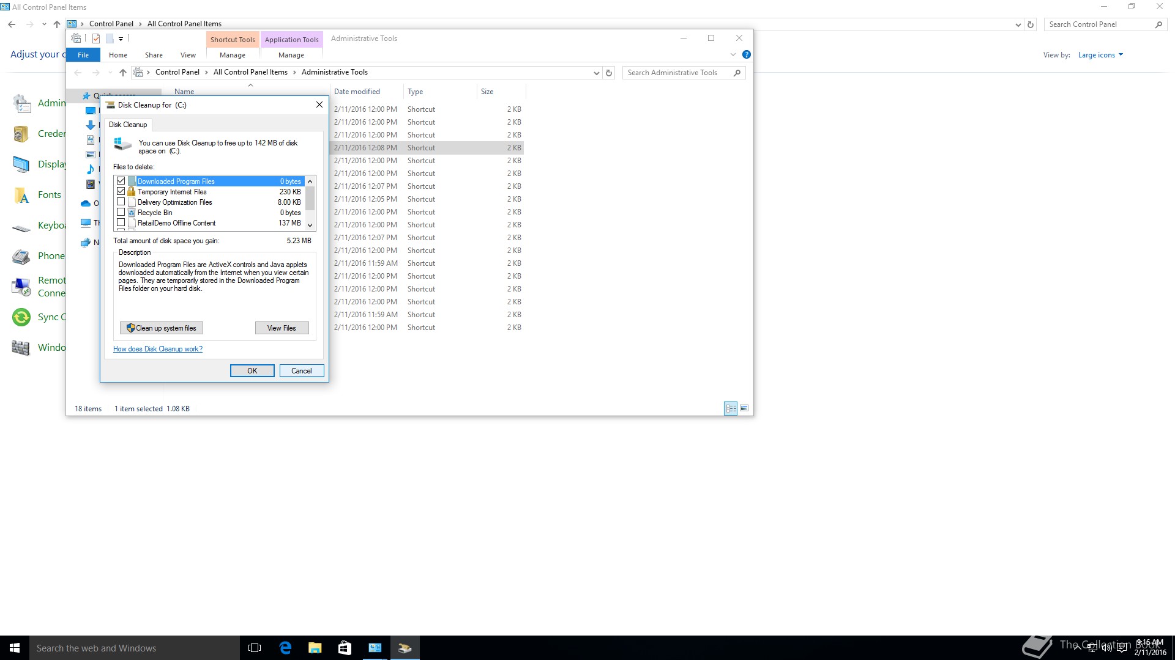Launch Microsoft Edge from taskbar
The width and height of the screenshot is (1175, 660).
coord(285,648)
